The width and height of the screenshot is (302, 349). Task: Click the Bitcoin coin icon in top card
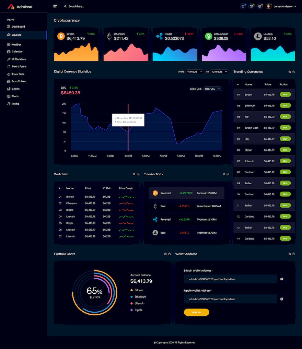61,36
